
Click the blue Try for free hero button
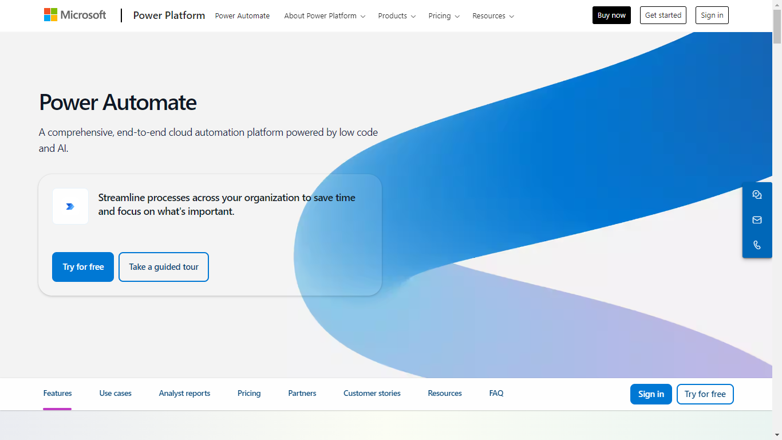click(x=83, y=267)
